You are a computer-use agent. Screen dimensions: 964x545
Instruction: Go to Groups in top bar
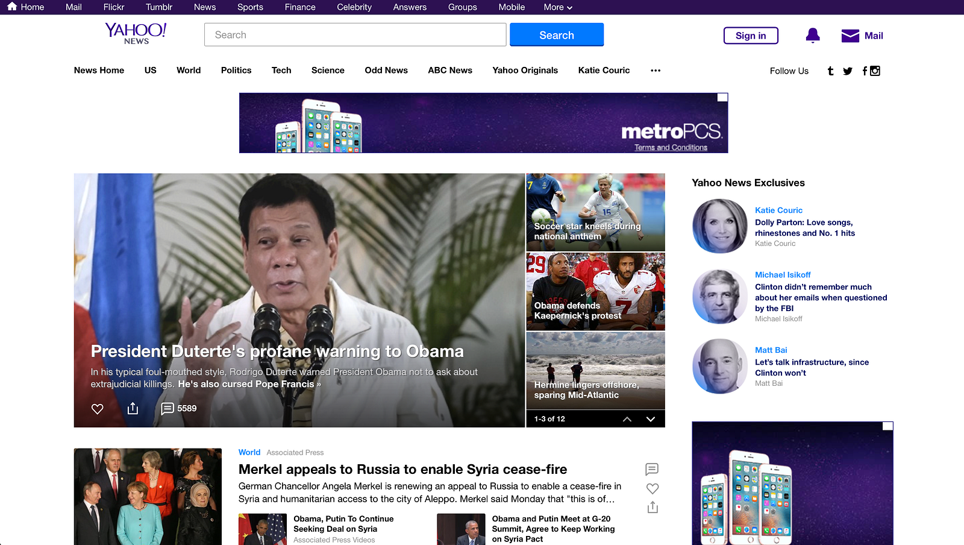coord(462,7)
